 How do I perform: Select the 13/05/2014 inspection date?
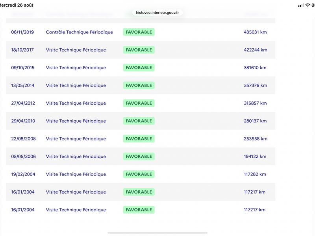23,85
